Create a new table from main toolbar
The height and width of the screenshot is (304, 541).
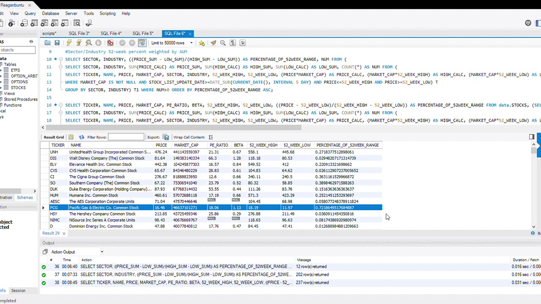click(34, 23)
